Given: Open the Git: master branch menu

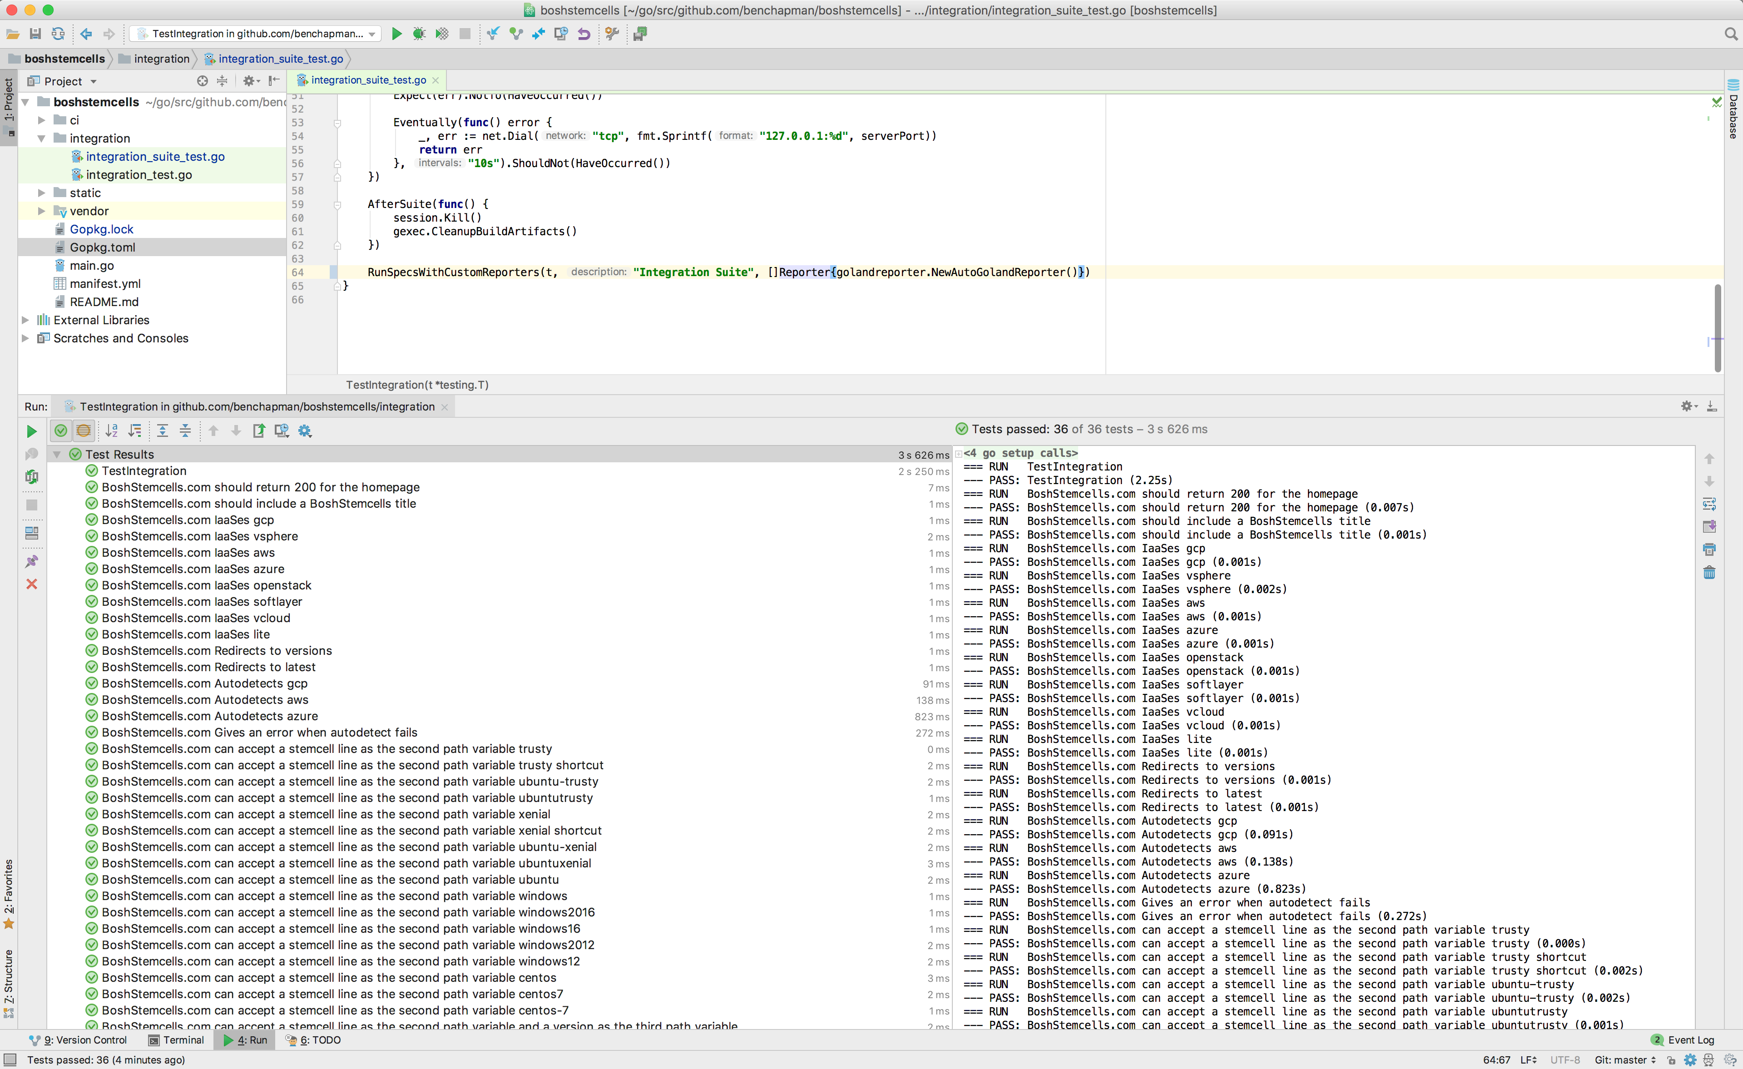Looking at the screenshot, I should (1625, 1060).
